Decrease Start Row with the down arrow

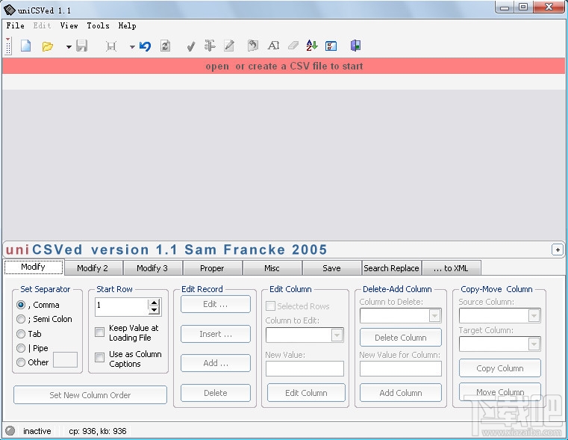tap(154, 310)
